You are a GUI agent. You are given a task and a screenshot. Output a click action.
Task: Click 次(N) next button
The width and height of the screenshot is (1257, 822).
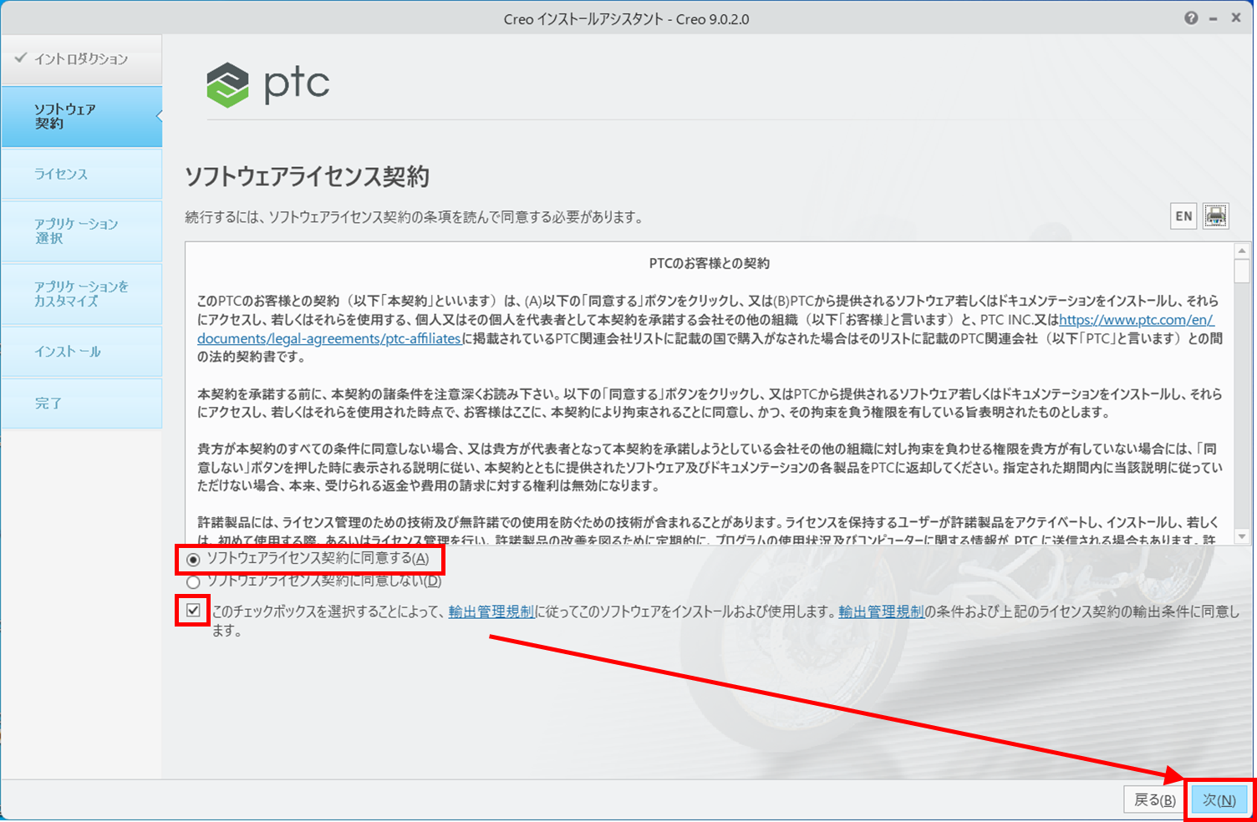[1219, 800]
